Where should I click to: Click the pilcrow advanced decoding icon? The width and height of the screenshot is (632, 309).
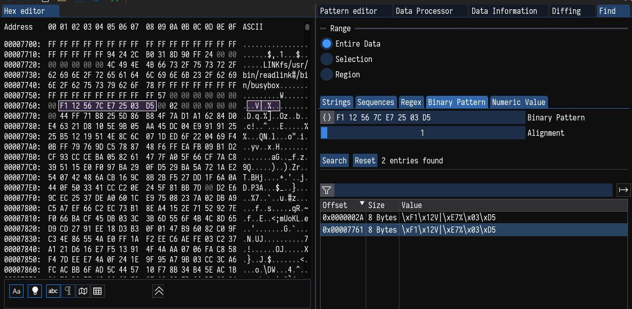[x=68, y=291]
